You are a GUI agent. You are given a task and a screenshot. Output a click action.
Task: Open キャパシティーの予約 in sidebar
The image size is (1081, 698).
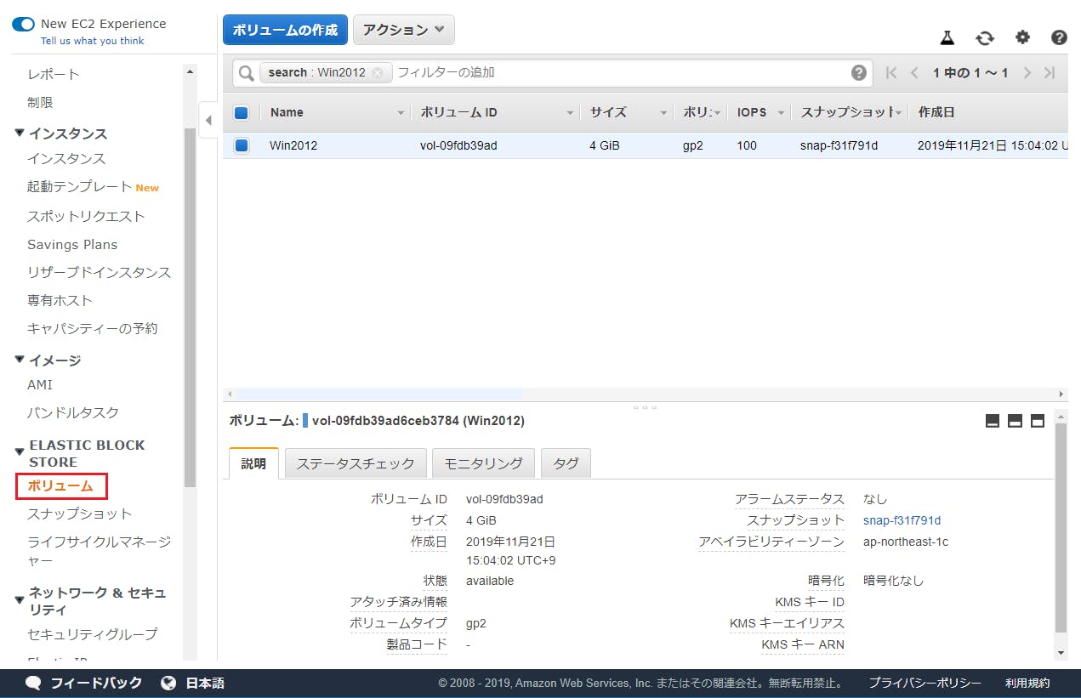(x=93, y=328)
